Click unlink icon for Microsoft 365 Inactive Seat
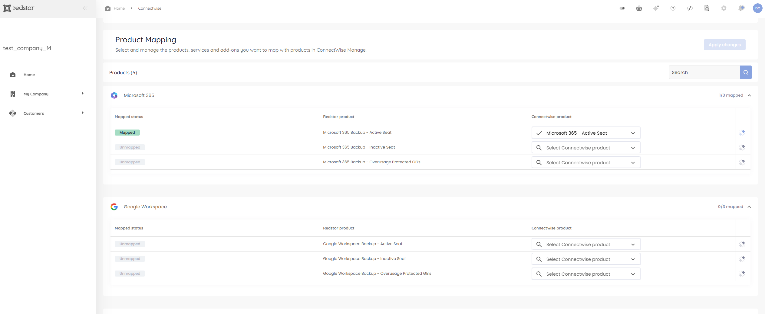The height and width of the screenshot is (314, 765). 742,147
